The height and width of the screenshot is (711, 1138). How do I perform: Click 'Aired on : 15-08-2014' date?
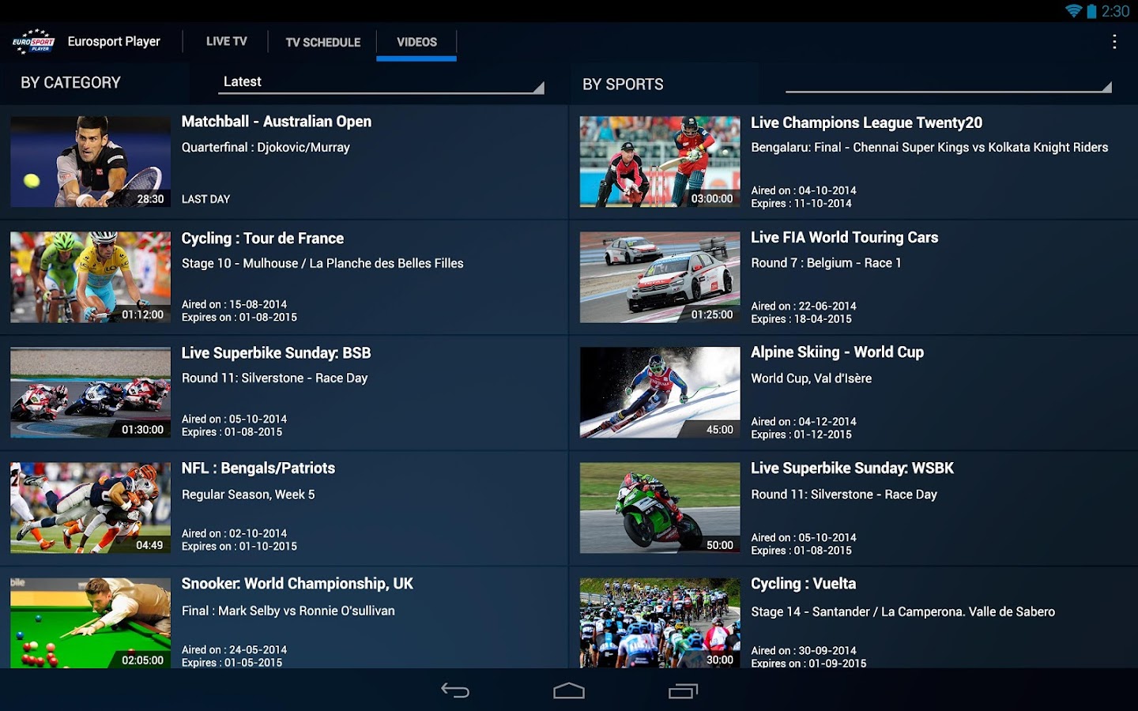point(234,304)
